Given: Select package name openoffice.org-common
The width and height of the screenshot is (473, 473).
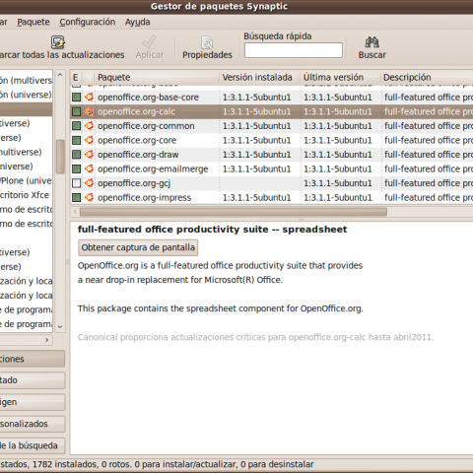Looking at the screenshot, I should 146,126.
